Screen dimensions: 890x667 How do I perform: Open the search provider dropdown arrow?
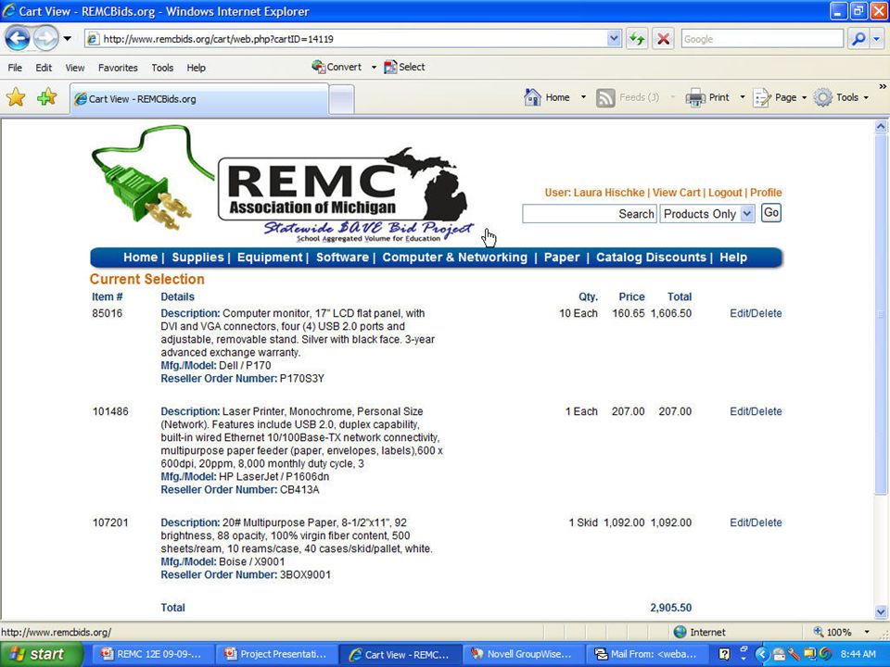(877, 39)
